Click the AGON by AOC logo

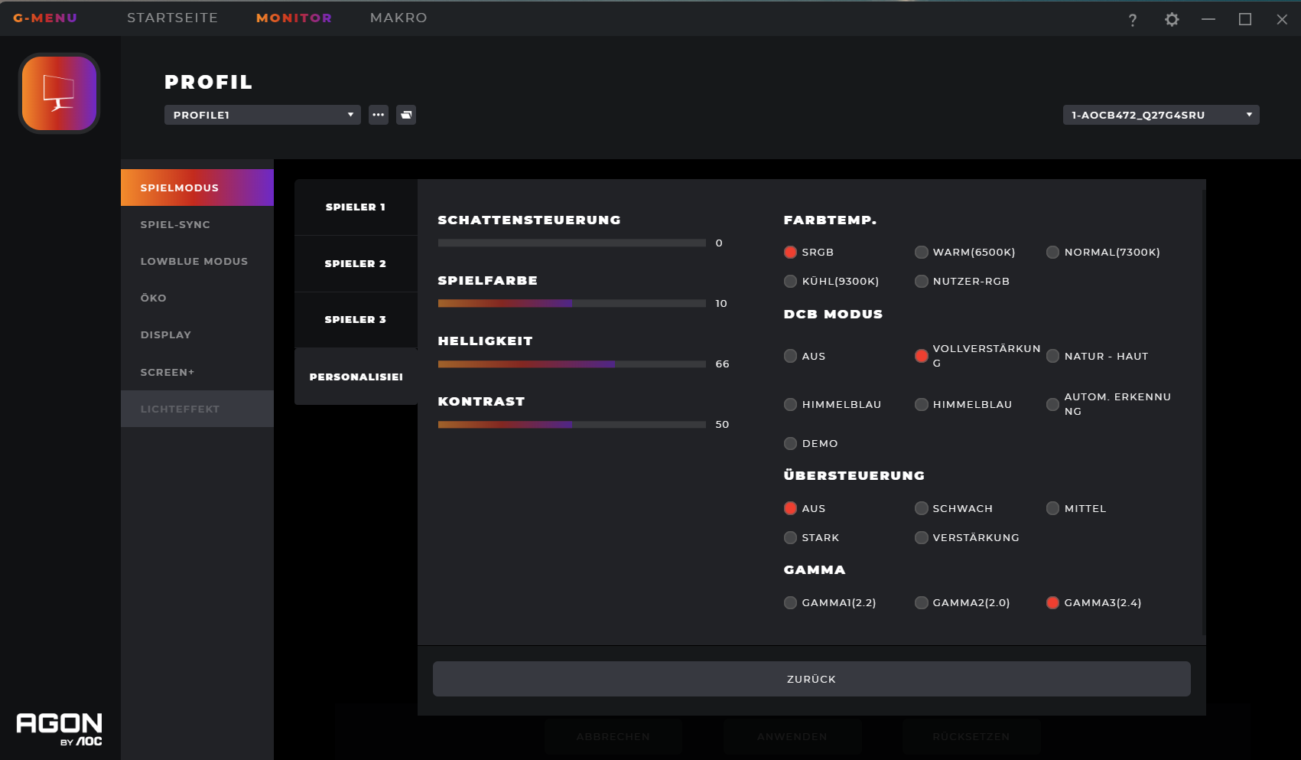[60, 729]
